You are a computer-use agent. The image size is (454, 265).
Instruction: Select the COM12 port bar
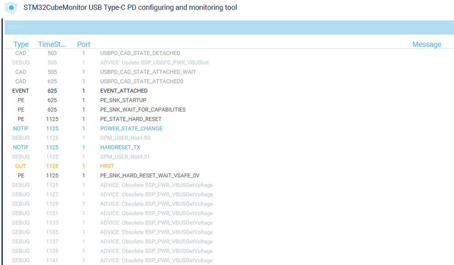pos(229,28)
